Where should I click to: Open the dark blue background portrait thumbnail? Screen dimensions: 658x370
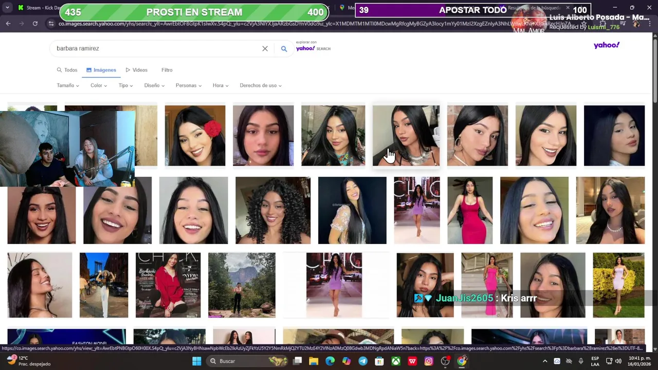click(x=614, y=136)
